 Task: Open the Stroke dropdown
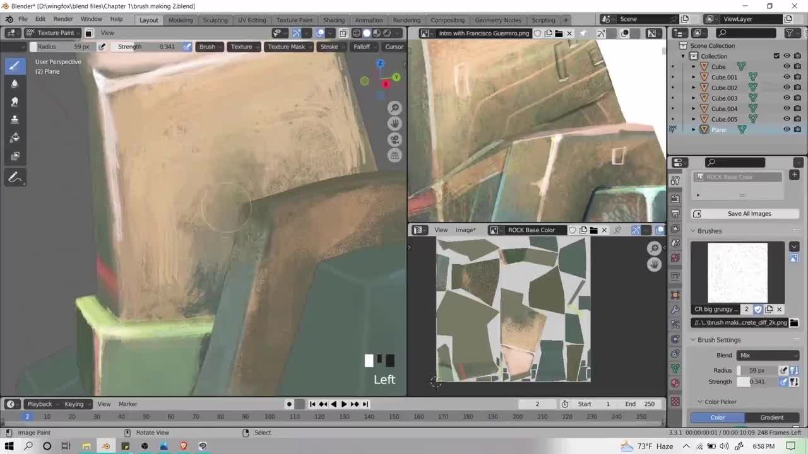[x=332, y=47]
